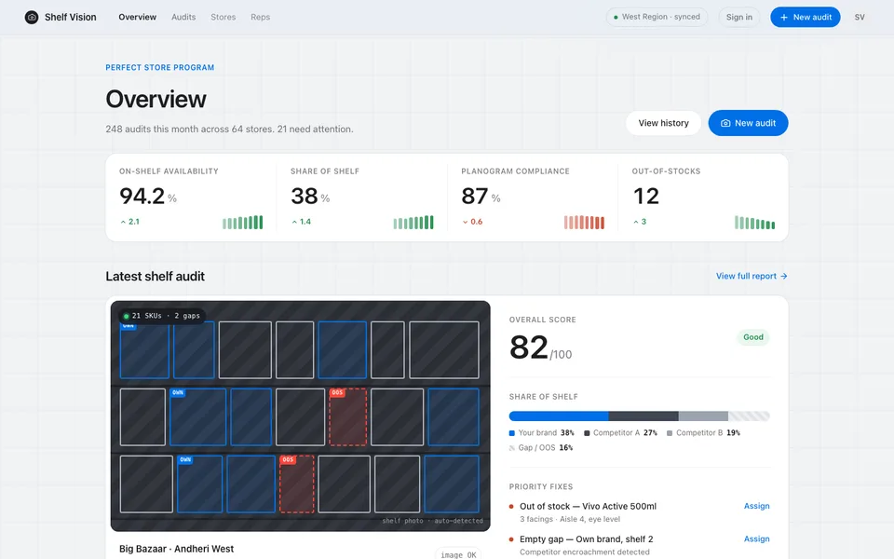Click the Good score badge

click(752, 337)
